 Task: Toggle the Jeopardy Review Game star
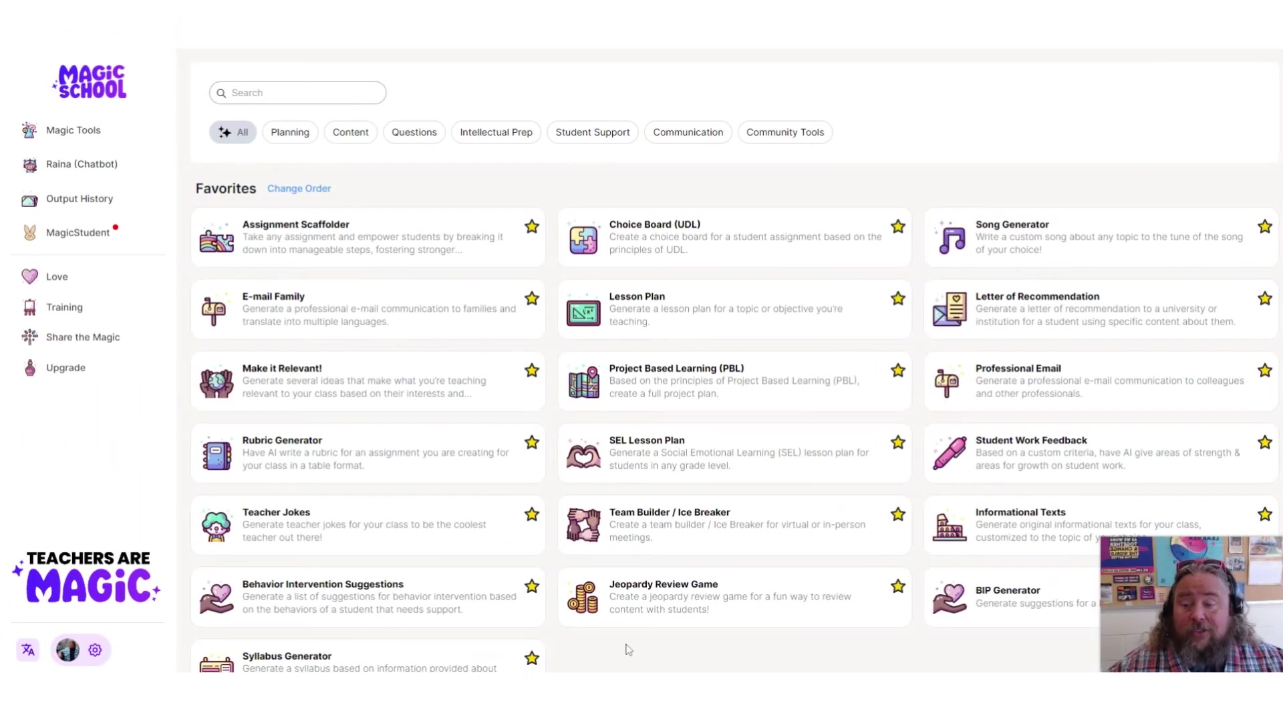coord(898,586)
